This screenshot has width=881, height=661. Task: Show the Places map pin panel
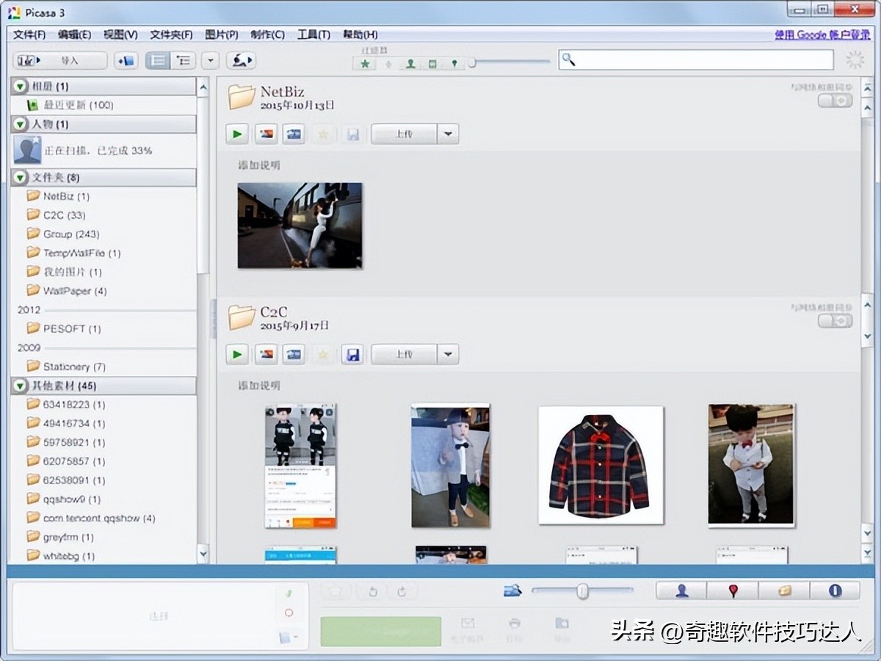(x=733, y=590)
